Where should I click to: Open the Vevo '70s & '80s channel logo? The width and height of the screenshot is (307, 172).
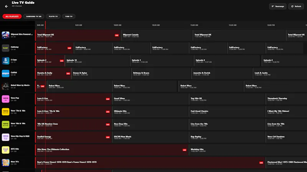coord(5,112)
